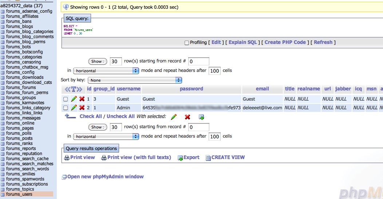This screenshot has width=383, height=199.
Task: Click table icon beside forums_posts
Action: point(3,139)
